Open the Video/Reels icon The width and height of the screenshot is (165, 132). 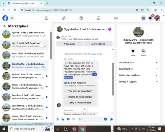click(x=81, y=18)
